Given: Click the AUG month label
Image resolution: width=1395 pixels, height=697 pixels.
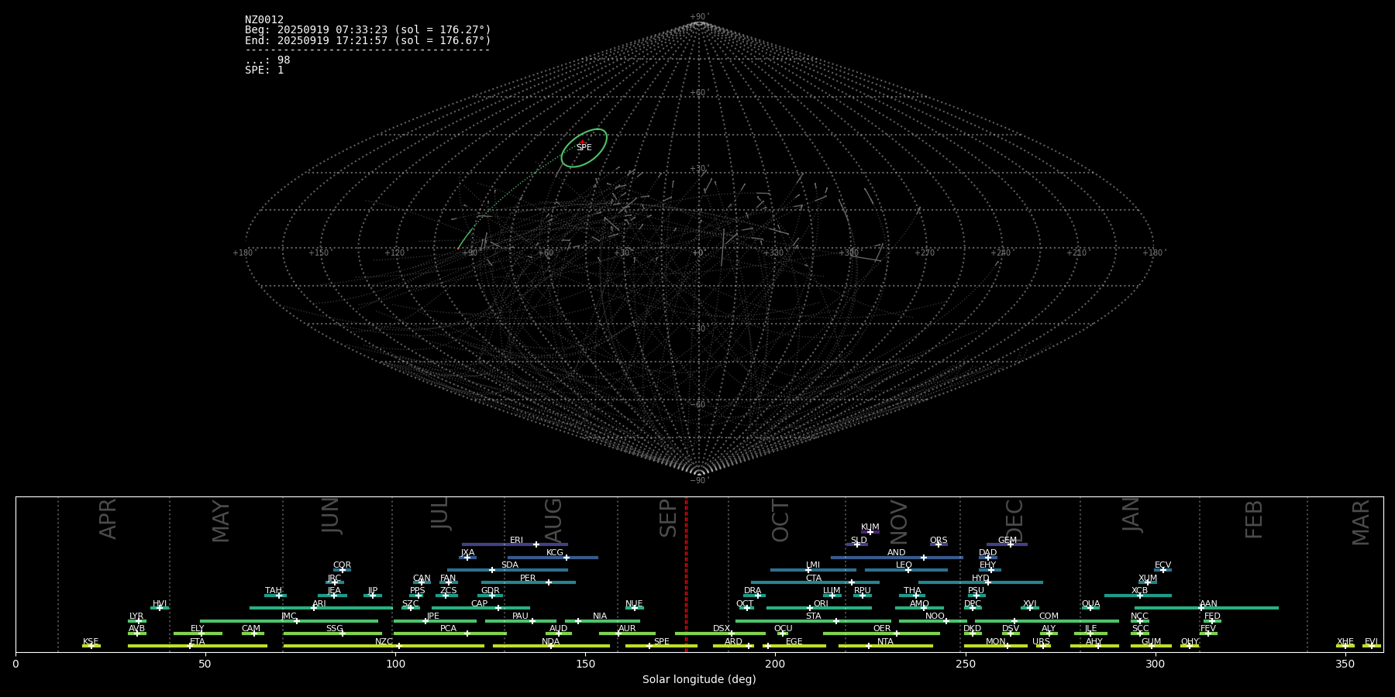Looking at the screenshot, I should pyautogui.click(x=553, y=520).
